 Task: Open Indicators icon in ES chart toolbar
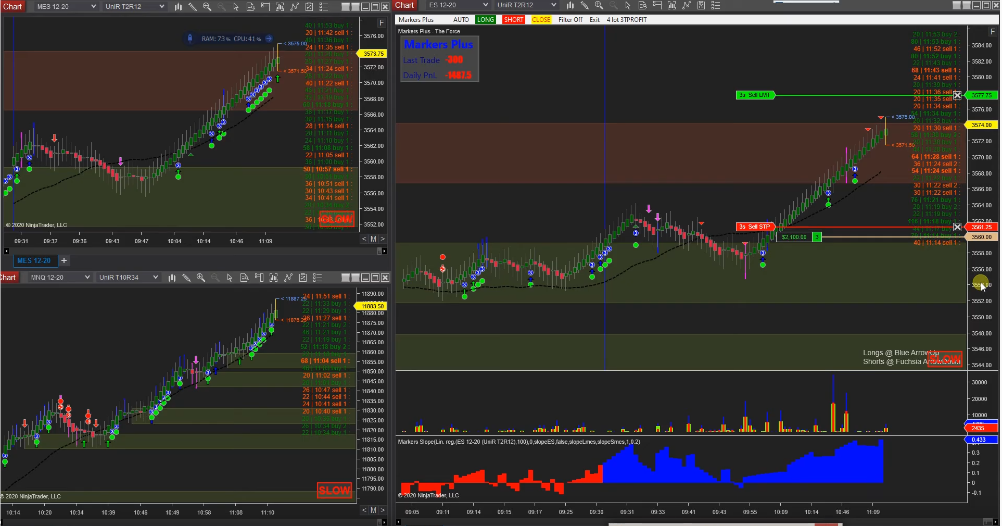click(x=687, y=5)
